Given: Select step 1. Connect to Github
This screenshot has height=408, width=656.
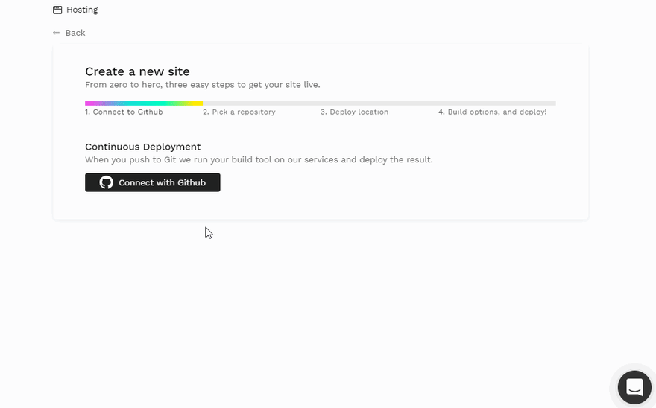Looking at the screenshot, I should click(124, 112).
